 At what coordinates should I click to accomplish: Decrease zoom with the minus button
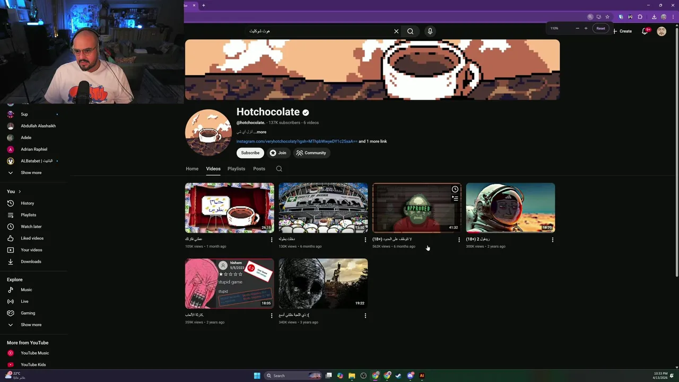577,28
